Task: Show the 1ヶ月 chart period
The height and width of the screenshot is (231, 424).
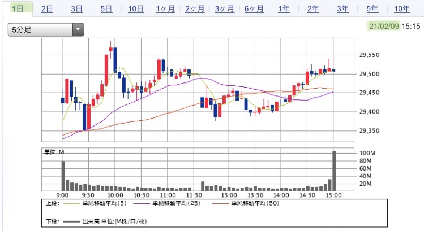Action: tap(165, 9)
